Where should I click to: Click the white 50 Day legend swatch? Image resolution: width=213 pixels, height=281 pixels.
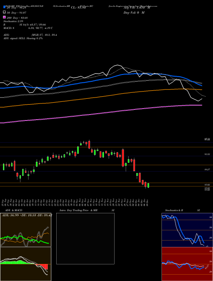click(4, 12)
